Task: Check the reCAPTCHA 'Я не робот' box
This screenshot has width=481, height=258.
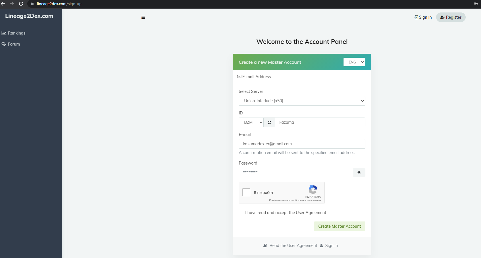Action: click(246, 192)
